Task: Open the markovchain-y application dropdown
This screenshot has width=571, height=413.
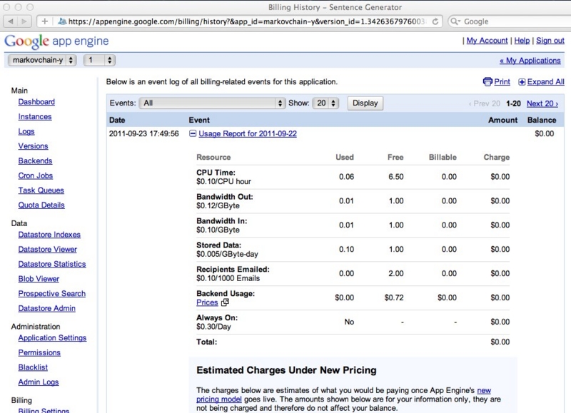Action: (x=42, y=60)
